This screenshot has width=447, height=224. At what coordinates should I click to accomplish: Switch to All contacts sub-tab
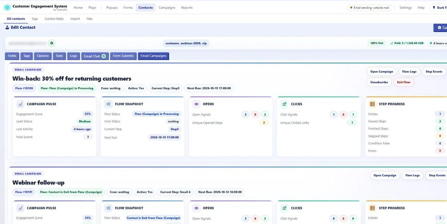pyautogui.click(x=16, y=19)
